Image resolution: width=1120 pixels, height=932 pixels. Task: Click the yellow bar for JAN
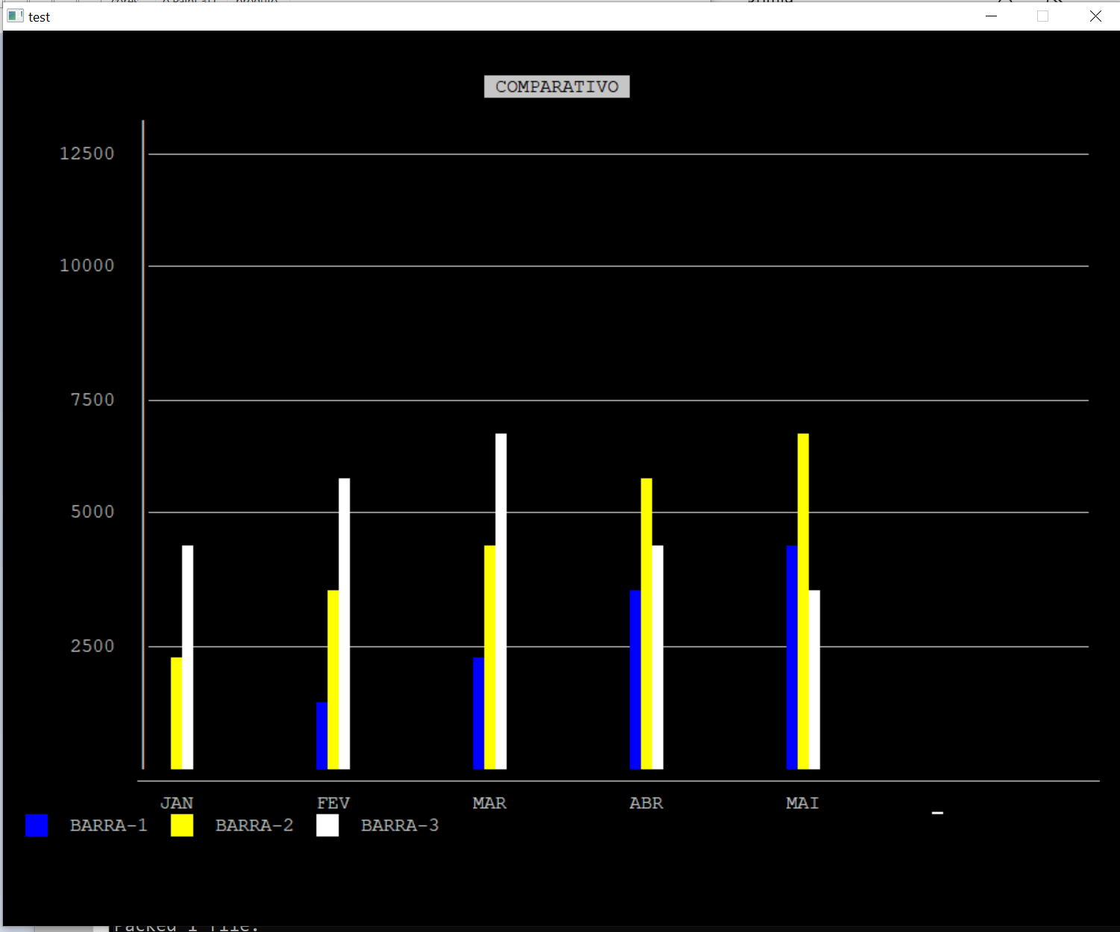[x=176, y=713]
